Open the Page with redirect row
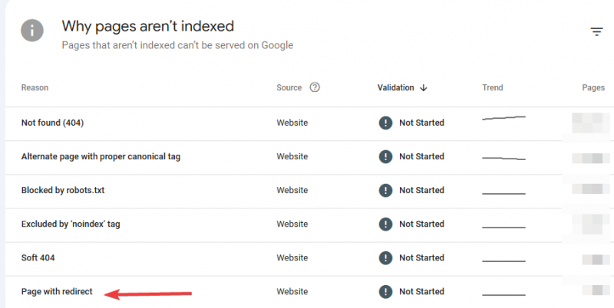Image resolution: width=614 pixels, height=308 pixels. [57, 291]
